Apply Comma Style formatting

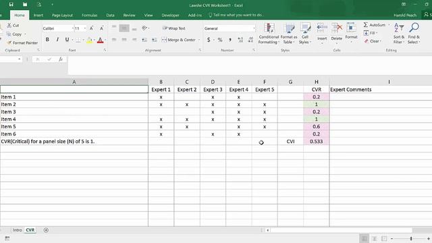[x=230, y=40]
